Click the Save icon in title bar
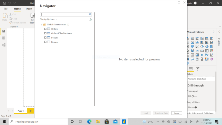Viewport: 222px width, 125px height. click(x=5, y=3)
